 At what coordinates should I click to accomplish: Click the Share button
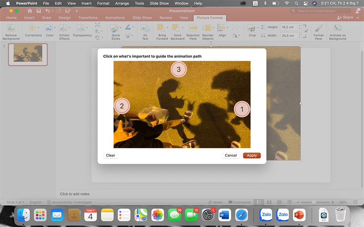click(x=345, y=18)
